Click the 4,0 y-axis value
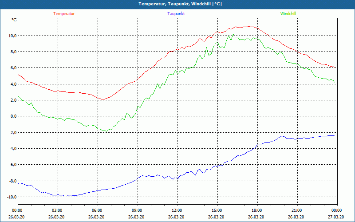 [x=13, y=84]
